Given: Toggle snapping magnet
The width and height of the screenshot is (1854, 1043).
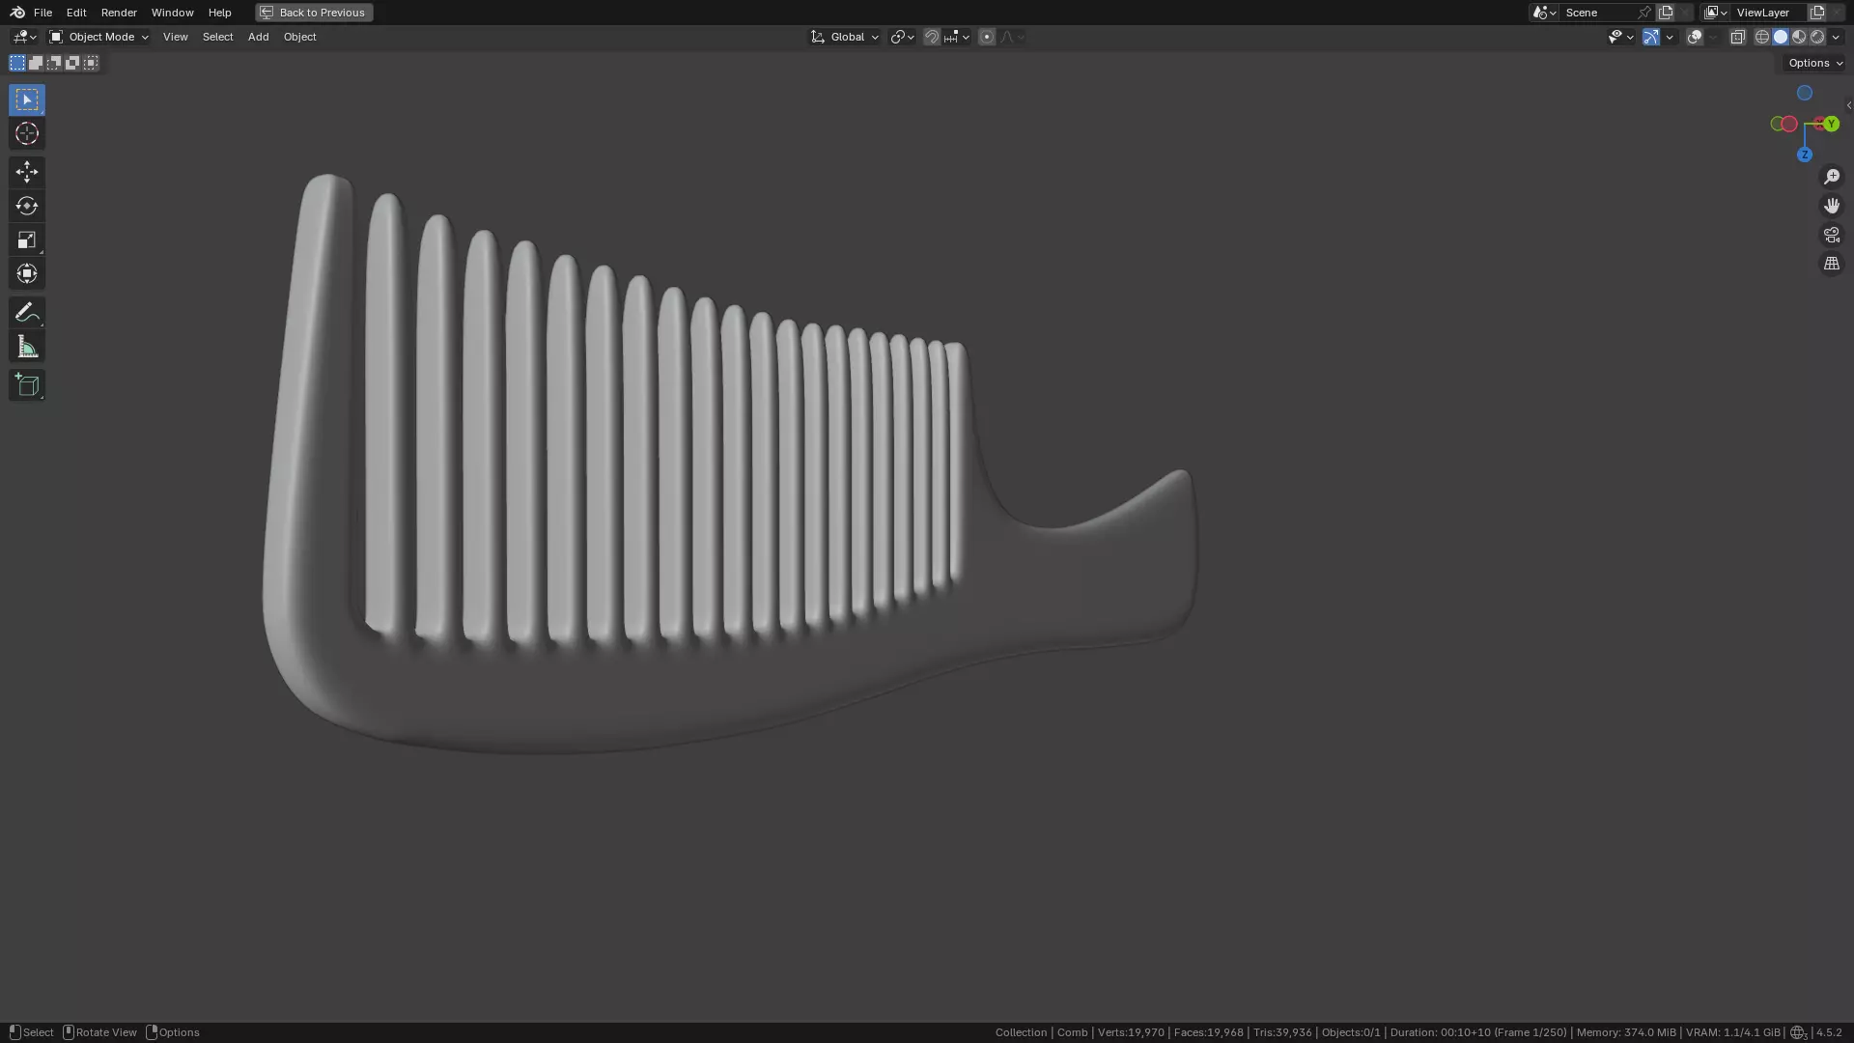Looking at the screenshot, I should click(931, 37).
